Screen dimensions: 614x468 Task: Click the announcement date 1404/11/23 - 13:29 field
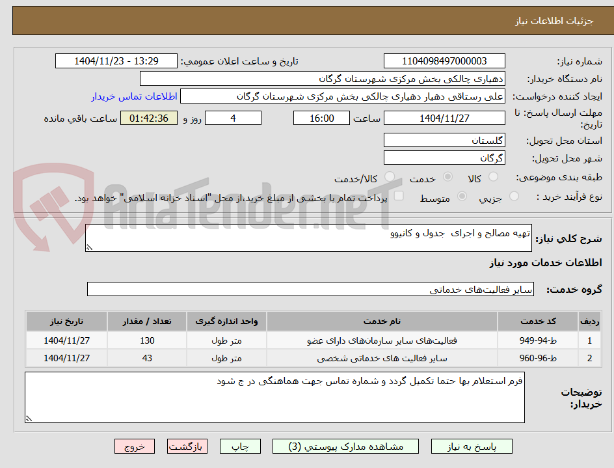tap(116, 61)
